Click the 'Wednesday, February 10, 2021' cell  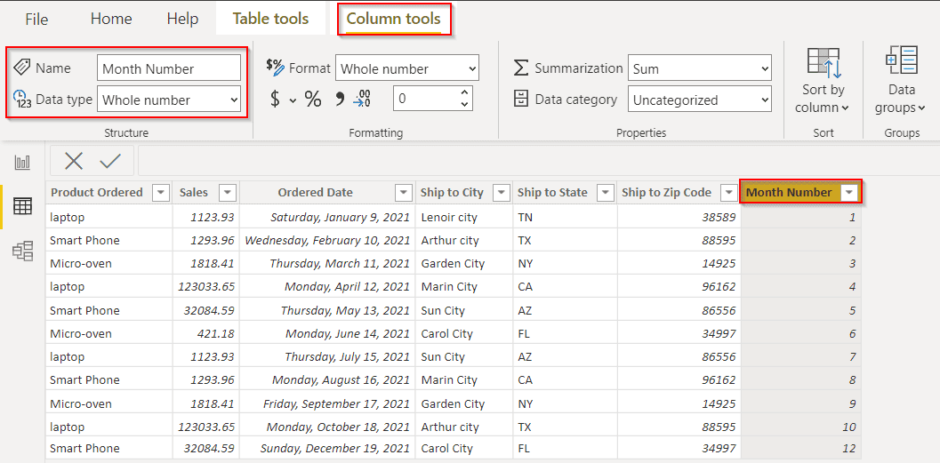[x=327, y=240]
